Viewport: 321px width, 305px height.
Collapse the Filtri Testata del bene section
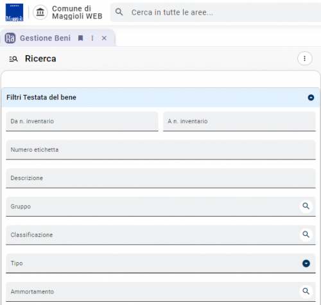coord(311,97)
